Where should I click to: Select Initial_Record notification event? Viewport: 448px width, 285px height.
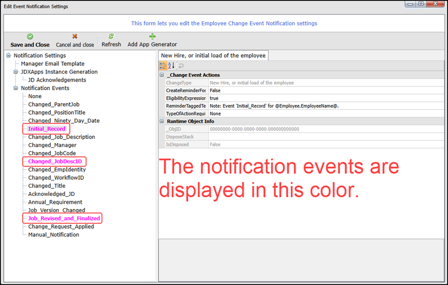coord(46,129)
